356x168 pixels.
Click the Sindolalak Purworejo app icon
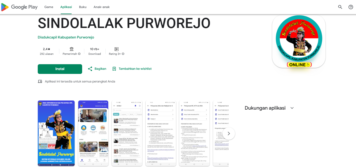(x=299, y=41)
